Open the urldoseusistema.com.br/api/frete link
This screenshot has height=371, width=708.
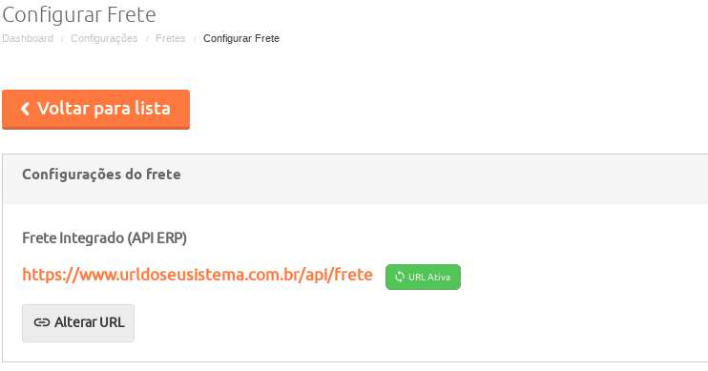pos(198,275)
